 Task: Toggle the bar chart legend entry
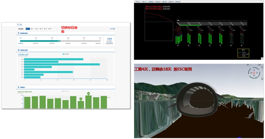(x=65, y=54)
